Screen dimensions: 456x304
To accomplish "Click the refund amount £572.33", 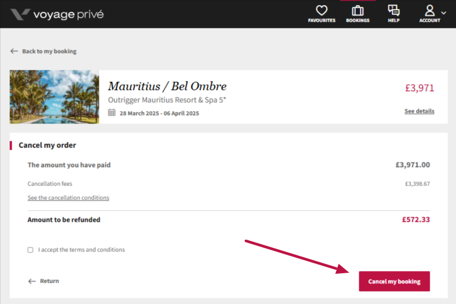I will click(x=416, y=220).
